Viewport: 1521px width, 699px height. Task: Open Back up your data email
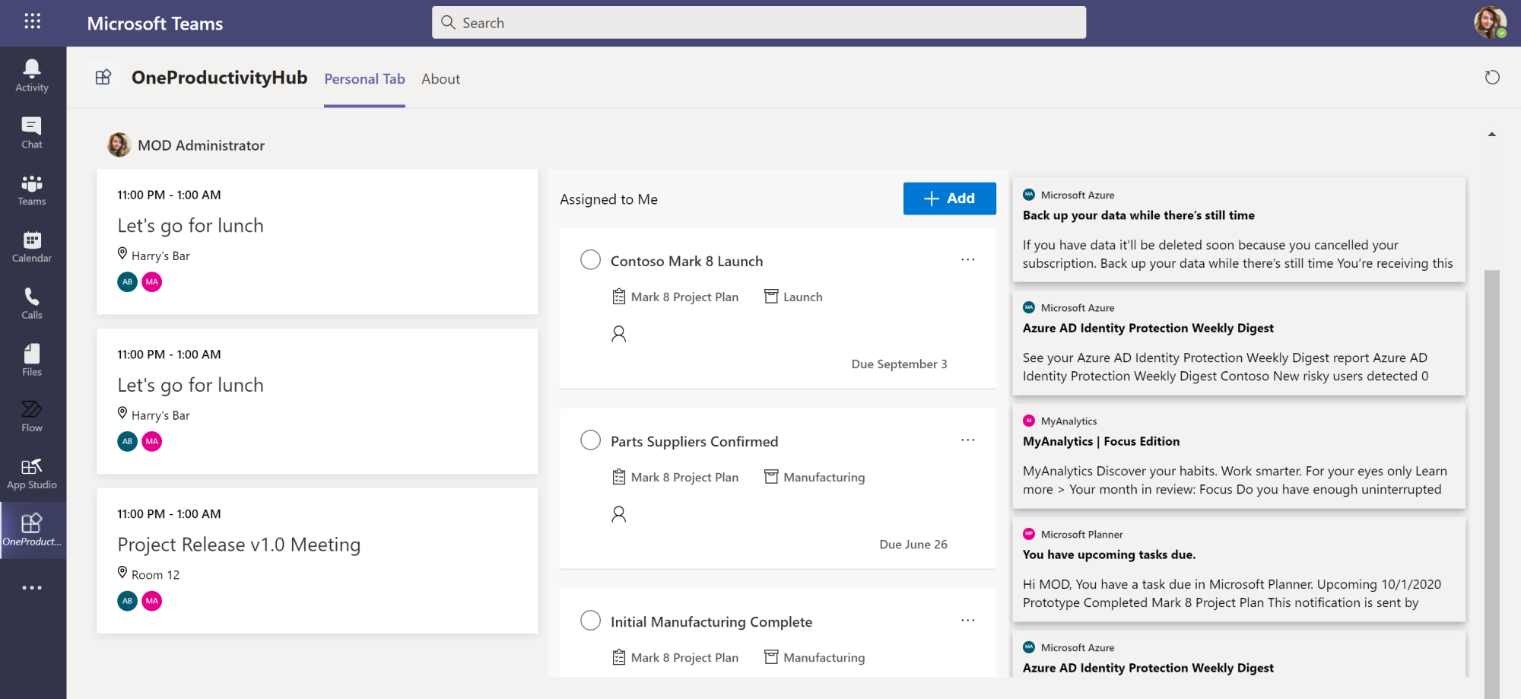(1239, 230)
